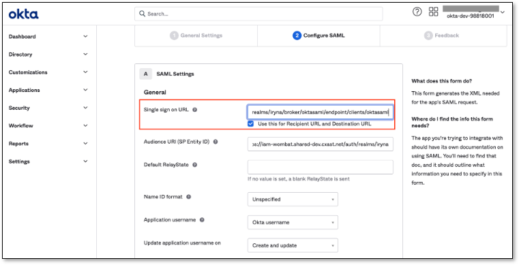Click the 'What does this form do?' heading
The width and height of the screenshot is (519, 265).
point(441,81)
